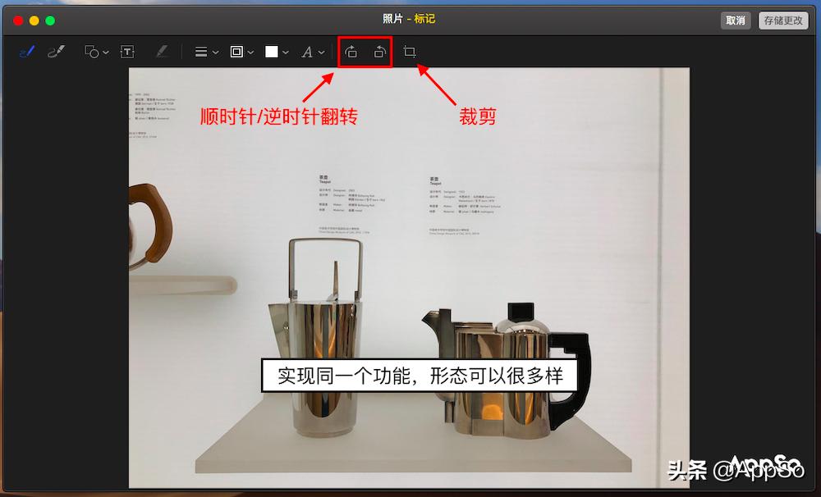This screenshot has width=821, height=497.
Task: Open the fill color dropdown
Action: 284,52
